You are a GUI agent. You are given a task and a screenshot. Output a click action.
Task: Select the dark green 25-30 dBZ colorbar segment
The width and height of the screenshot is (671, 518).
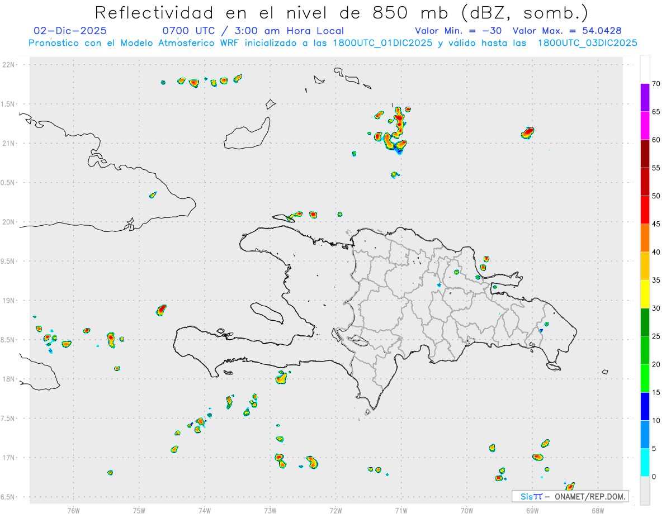click(645, 322)
